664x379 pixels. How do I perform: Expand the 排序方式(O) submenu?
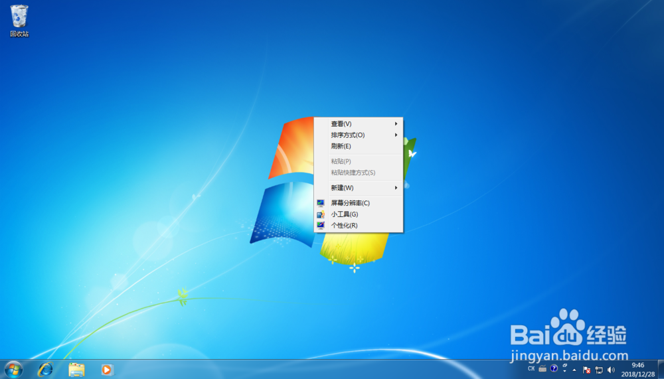[359, 135]
